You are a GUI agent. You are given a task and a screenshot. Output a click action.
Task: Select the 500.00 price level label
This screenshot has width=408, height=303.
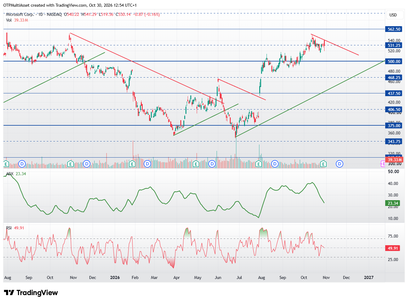click(394, 61)
